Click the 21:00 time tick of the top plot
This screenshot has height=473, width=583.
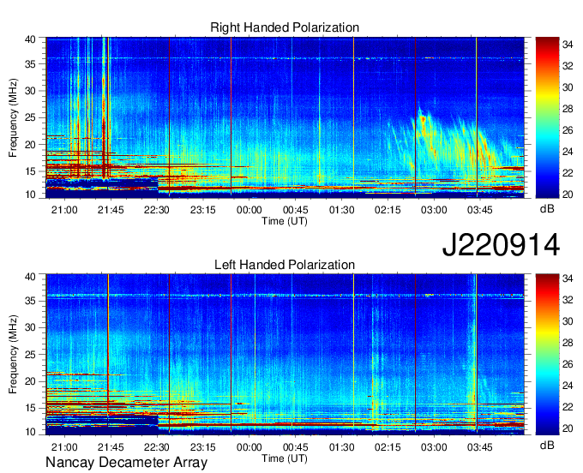[x=64, y=210]
